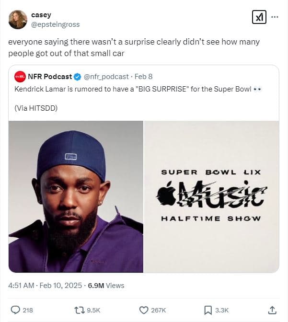Repost this tweet via retweet icon
The image size is (288, 322).
[x=79, y=310]
